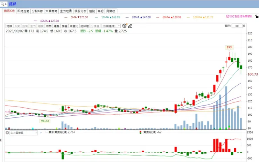Click the 量 2,725 volume value
Viewport: 259px width, 162px height.
(x=121, y=31)
